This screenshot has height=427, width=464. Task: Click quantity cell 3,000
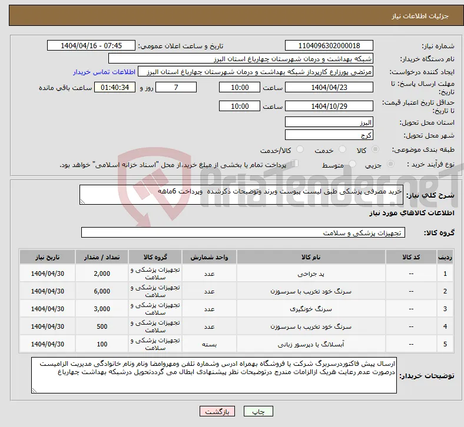tap(102, 309)
